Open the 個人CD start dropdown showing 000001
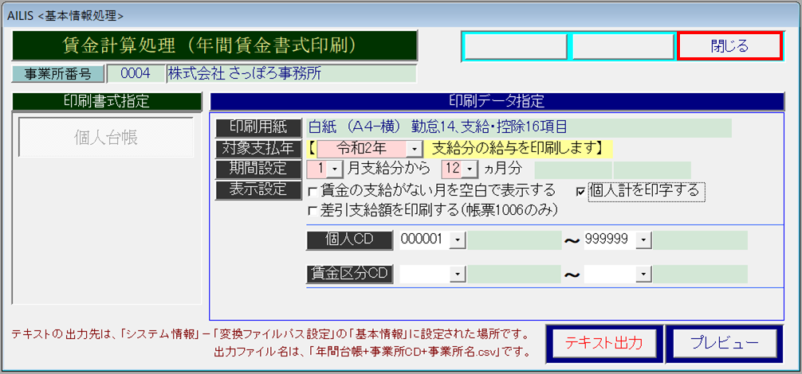The image size is (802, 374). click(458, 240)
